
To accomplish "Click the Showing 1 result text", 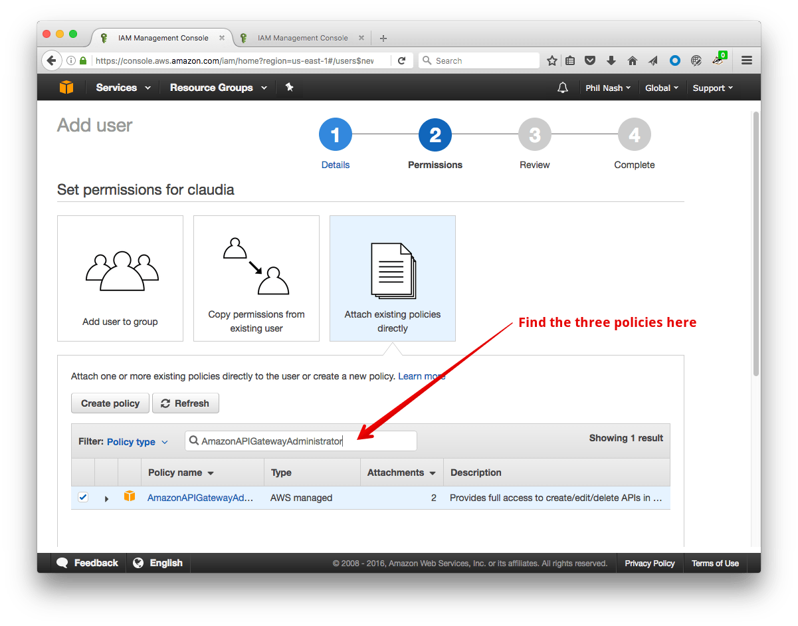I will tap(626, 438).
